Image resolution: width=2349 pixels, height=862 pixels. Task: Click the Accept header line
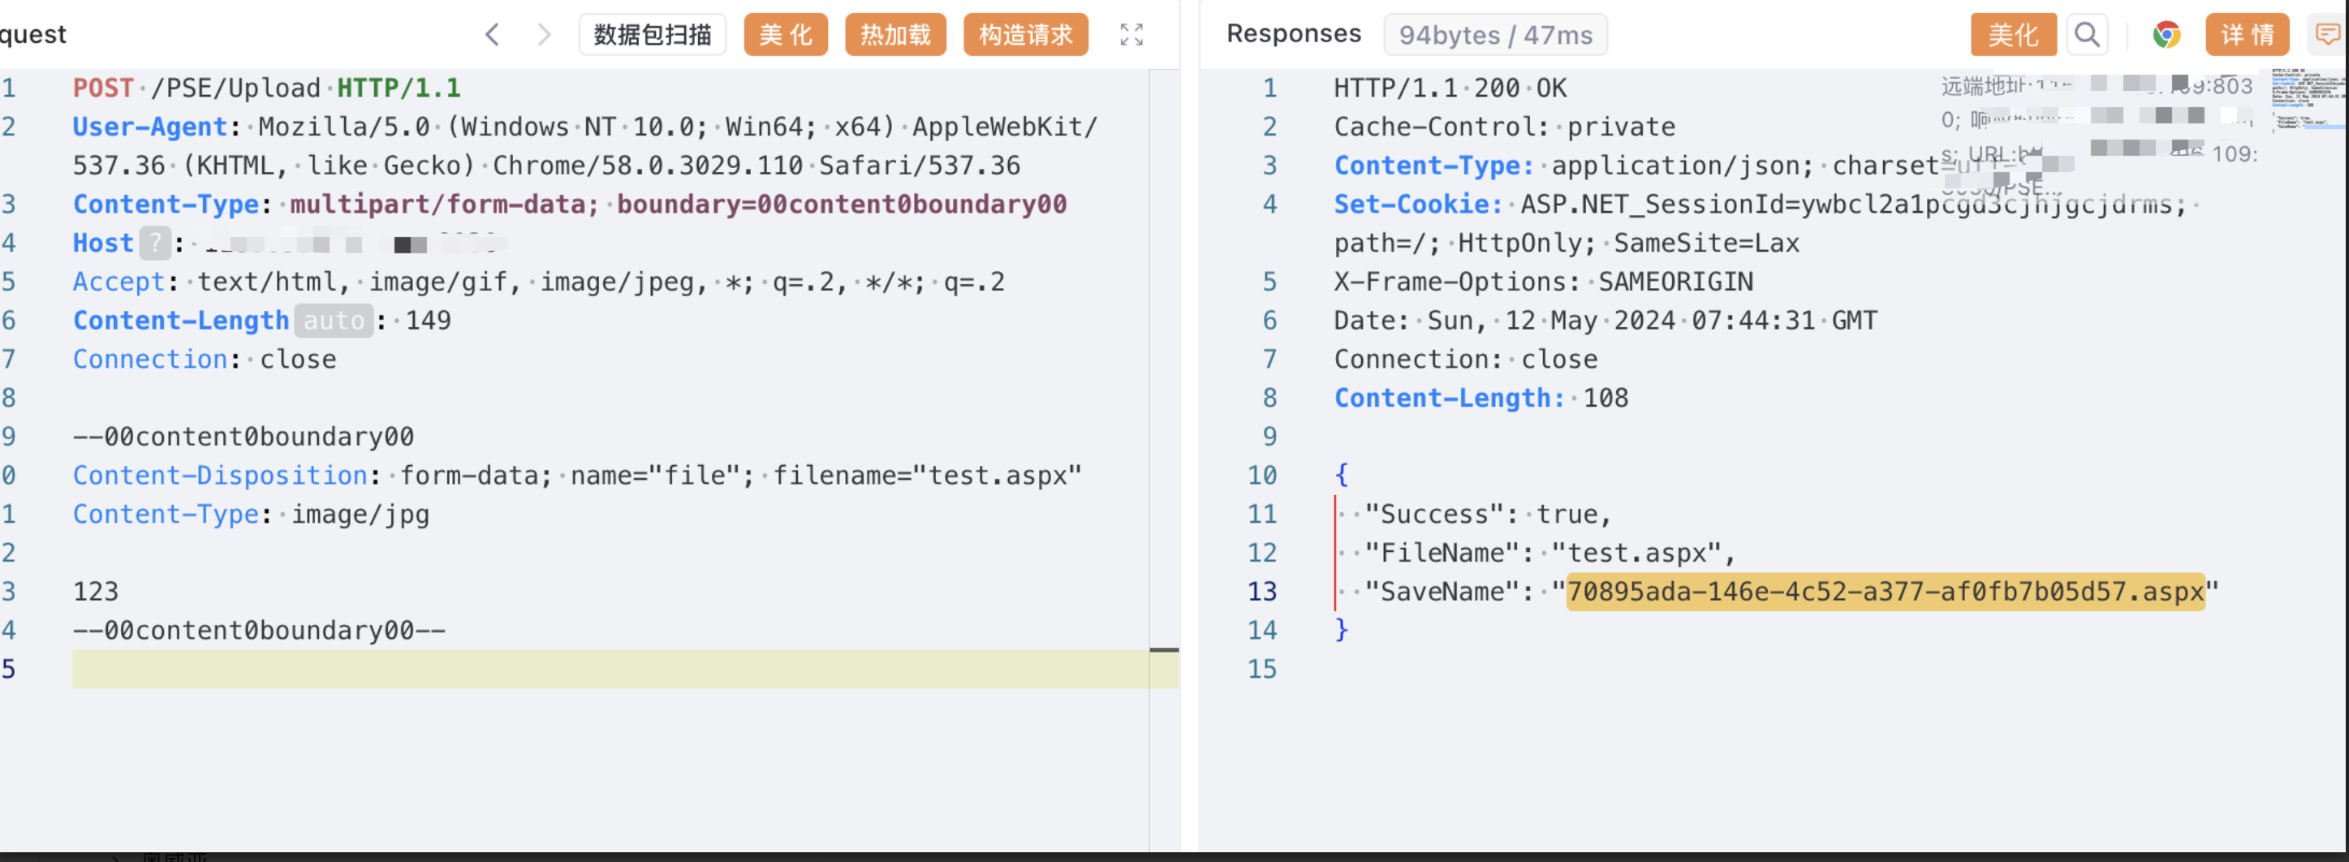pyautogui.click(x=538, y=281)
